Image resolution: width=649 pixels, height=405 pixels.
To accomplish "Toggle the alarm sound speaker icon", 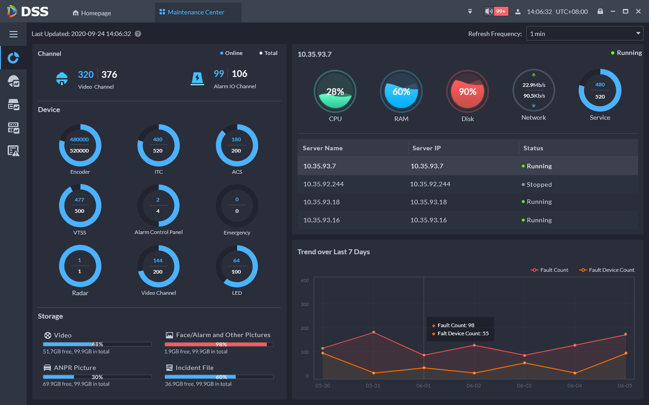I will pos(489,11).
